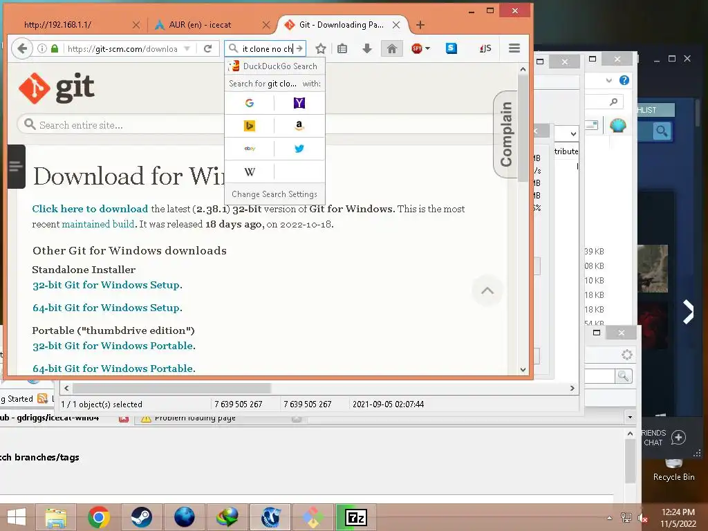Open dropdown arrow at right of lower tab strip
Screen dimensions: 708x531
click(x=630, y=417)
